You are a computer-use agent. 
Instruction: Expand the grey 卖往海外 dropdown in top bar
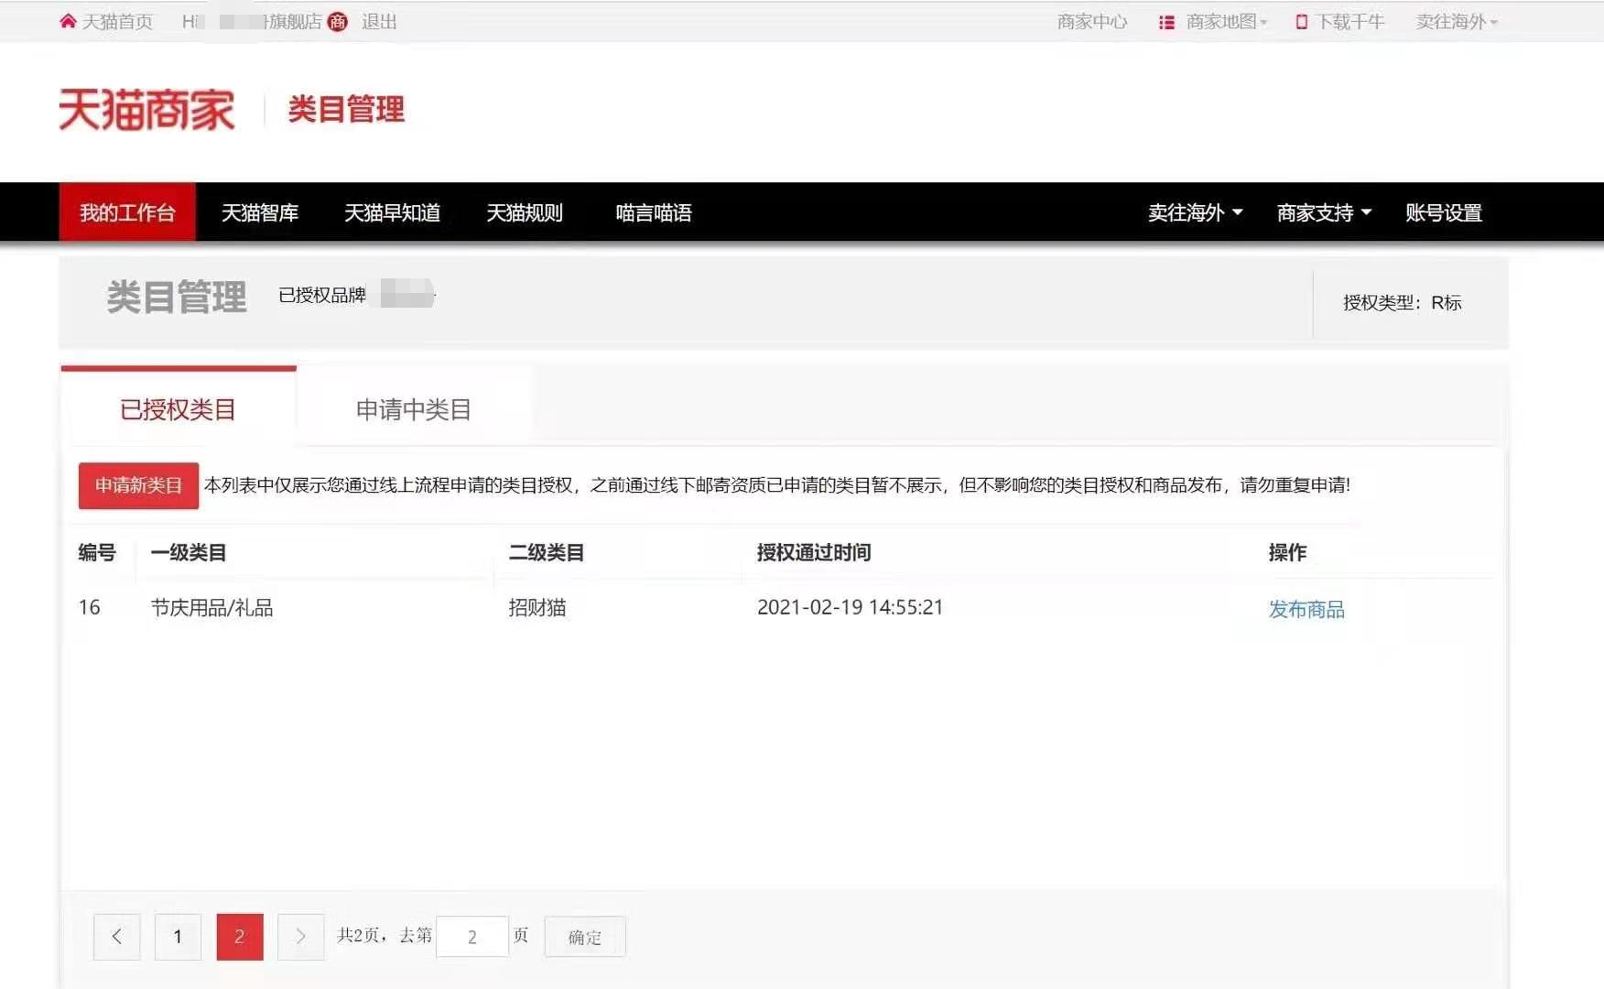[1457, 22]
